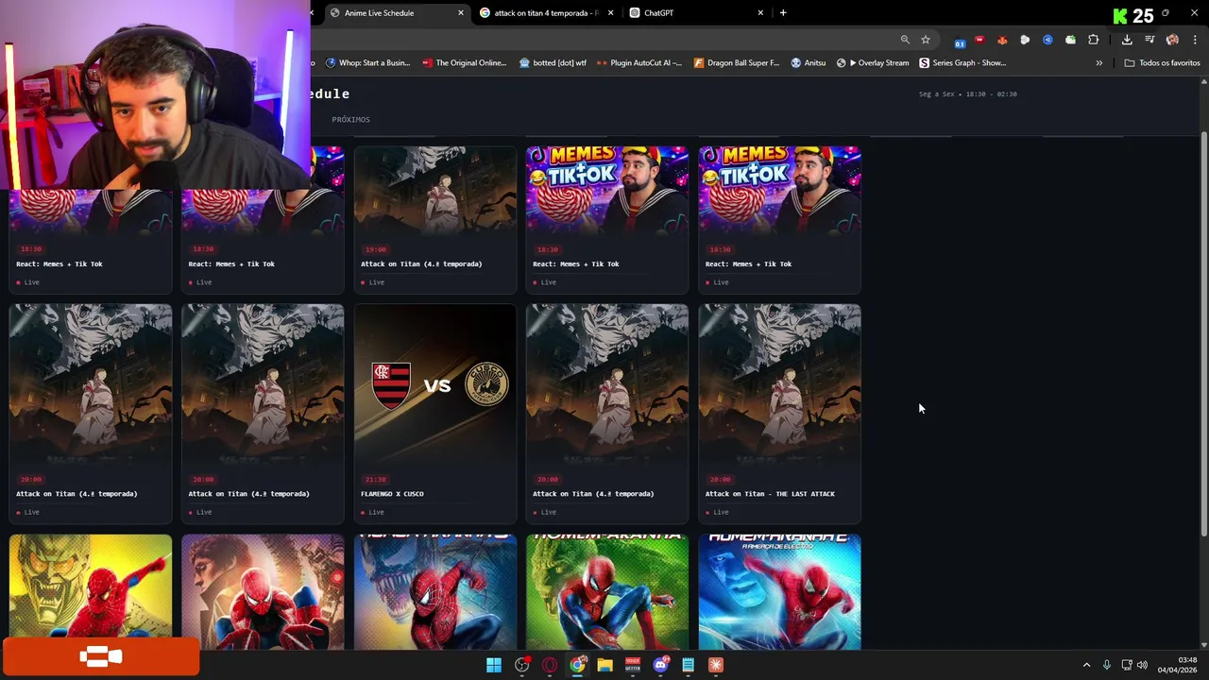Image resolution: width=1209 pixels, height=680 pixels.
Task: Open the Whop: Start a Busin... bookmark
Action: click(x=367, y=63)
